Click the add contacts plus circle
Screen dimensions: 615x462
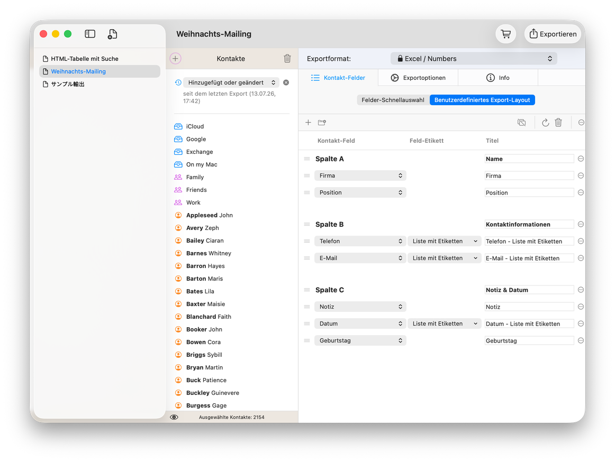point(175,59)
